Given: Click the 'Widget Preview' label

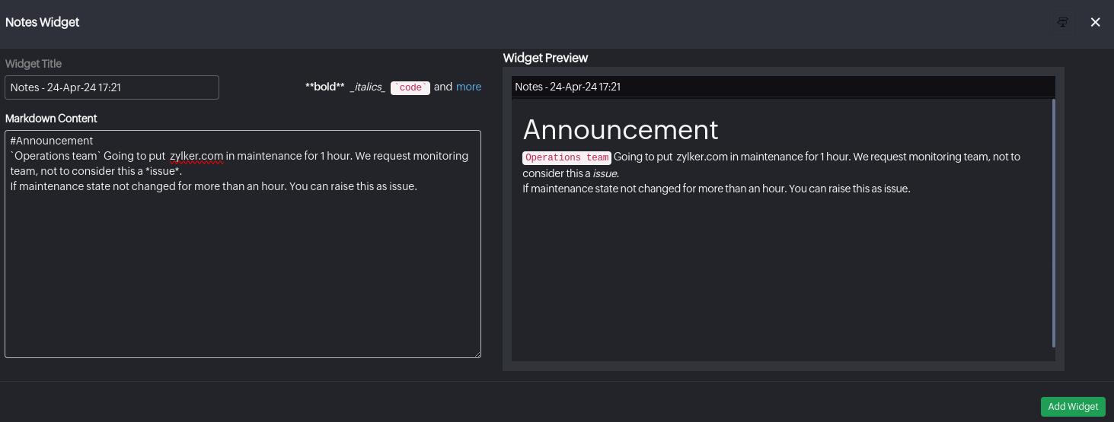Looking at the screenshot, I should 545,59.
